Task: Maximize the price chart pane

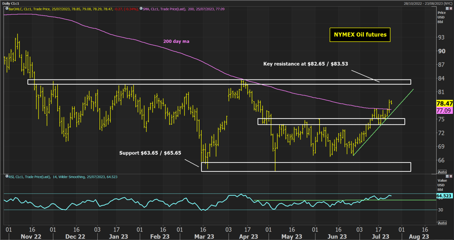Action: (x=447, y=9)
